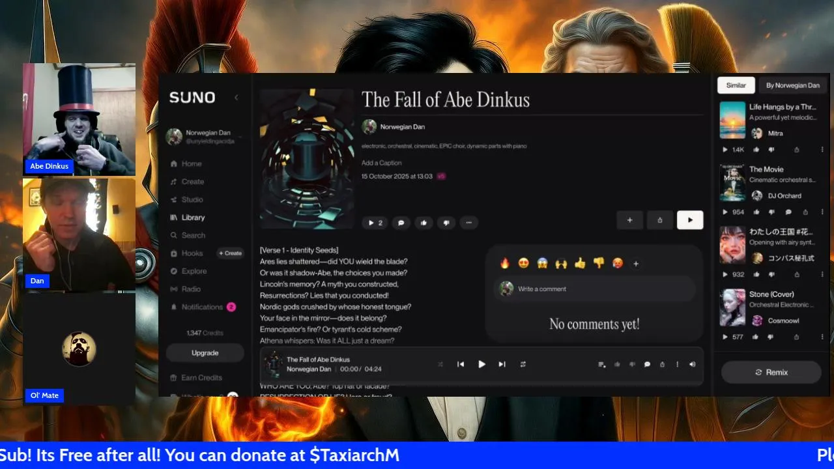Click the small + Create button beside Hooks
This screenshot has height=469, width=834.
tap(230, 253)
